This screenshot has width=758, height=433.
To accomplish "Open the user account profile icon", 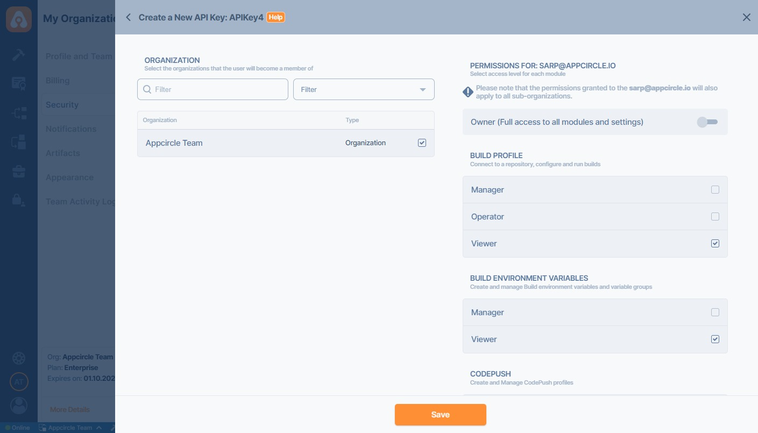I will [x=19, y=405].
